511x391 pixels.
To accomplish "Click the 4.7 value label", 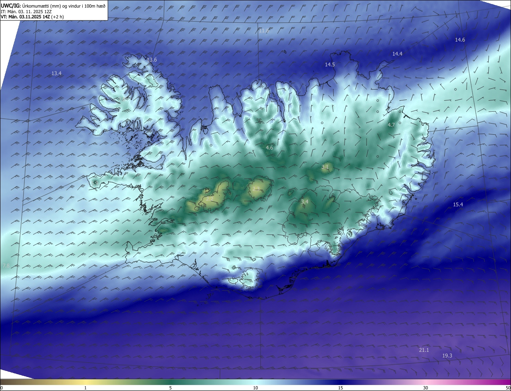I will pyautogui.click(x=391, y=125).
